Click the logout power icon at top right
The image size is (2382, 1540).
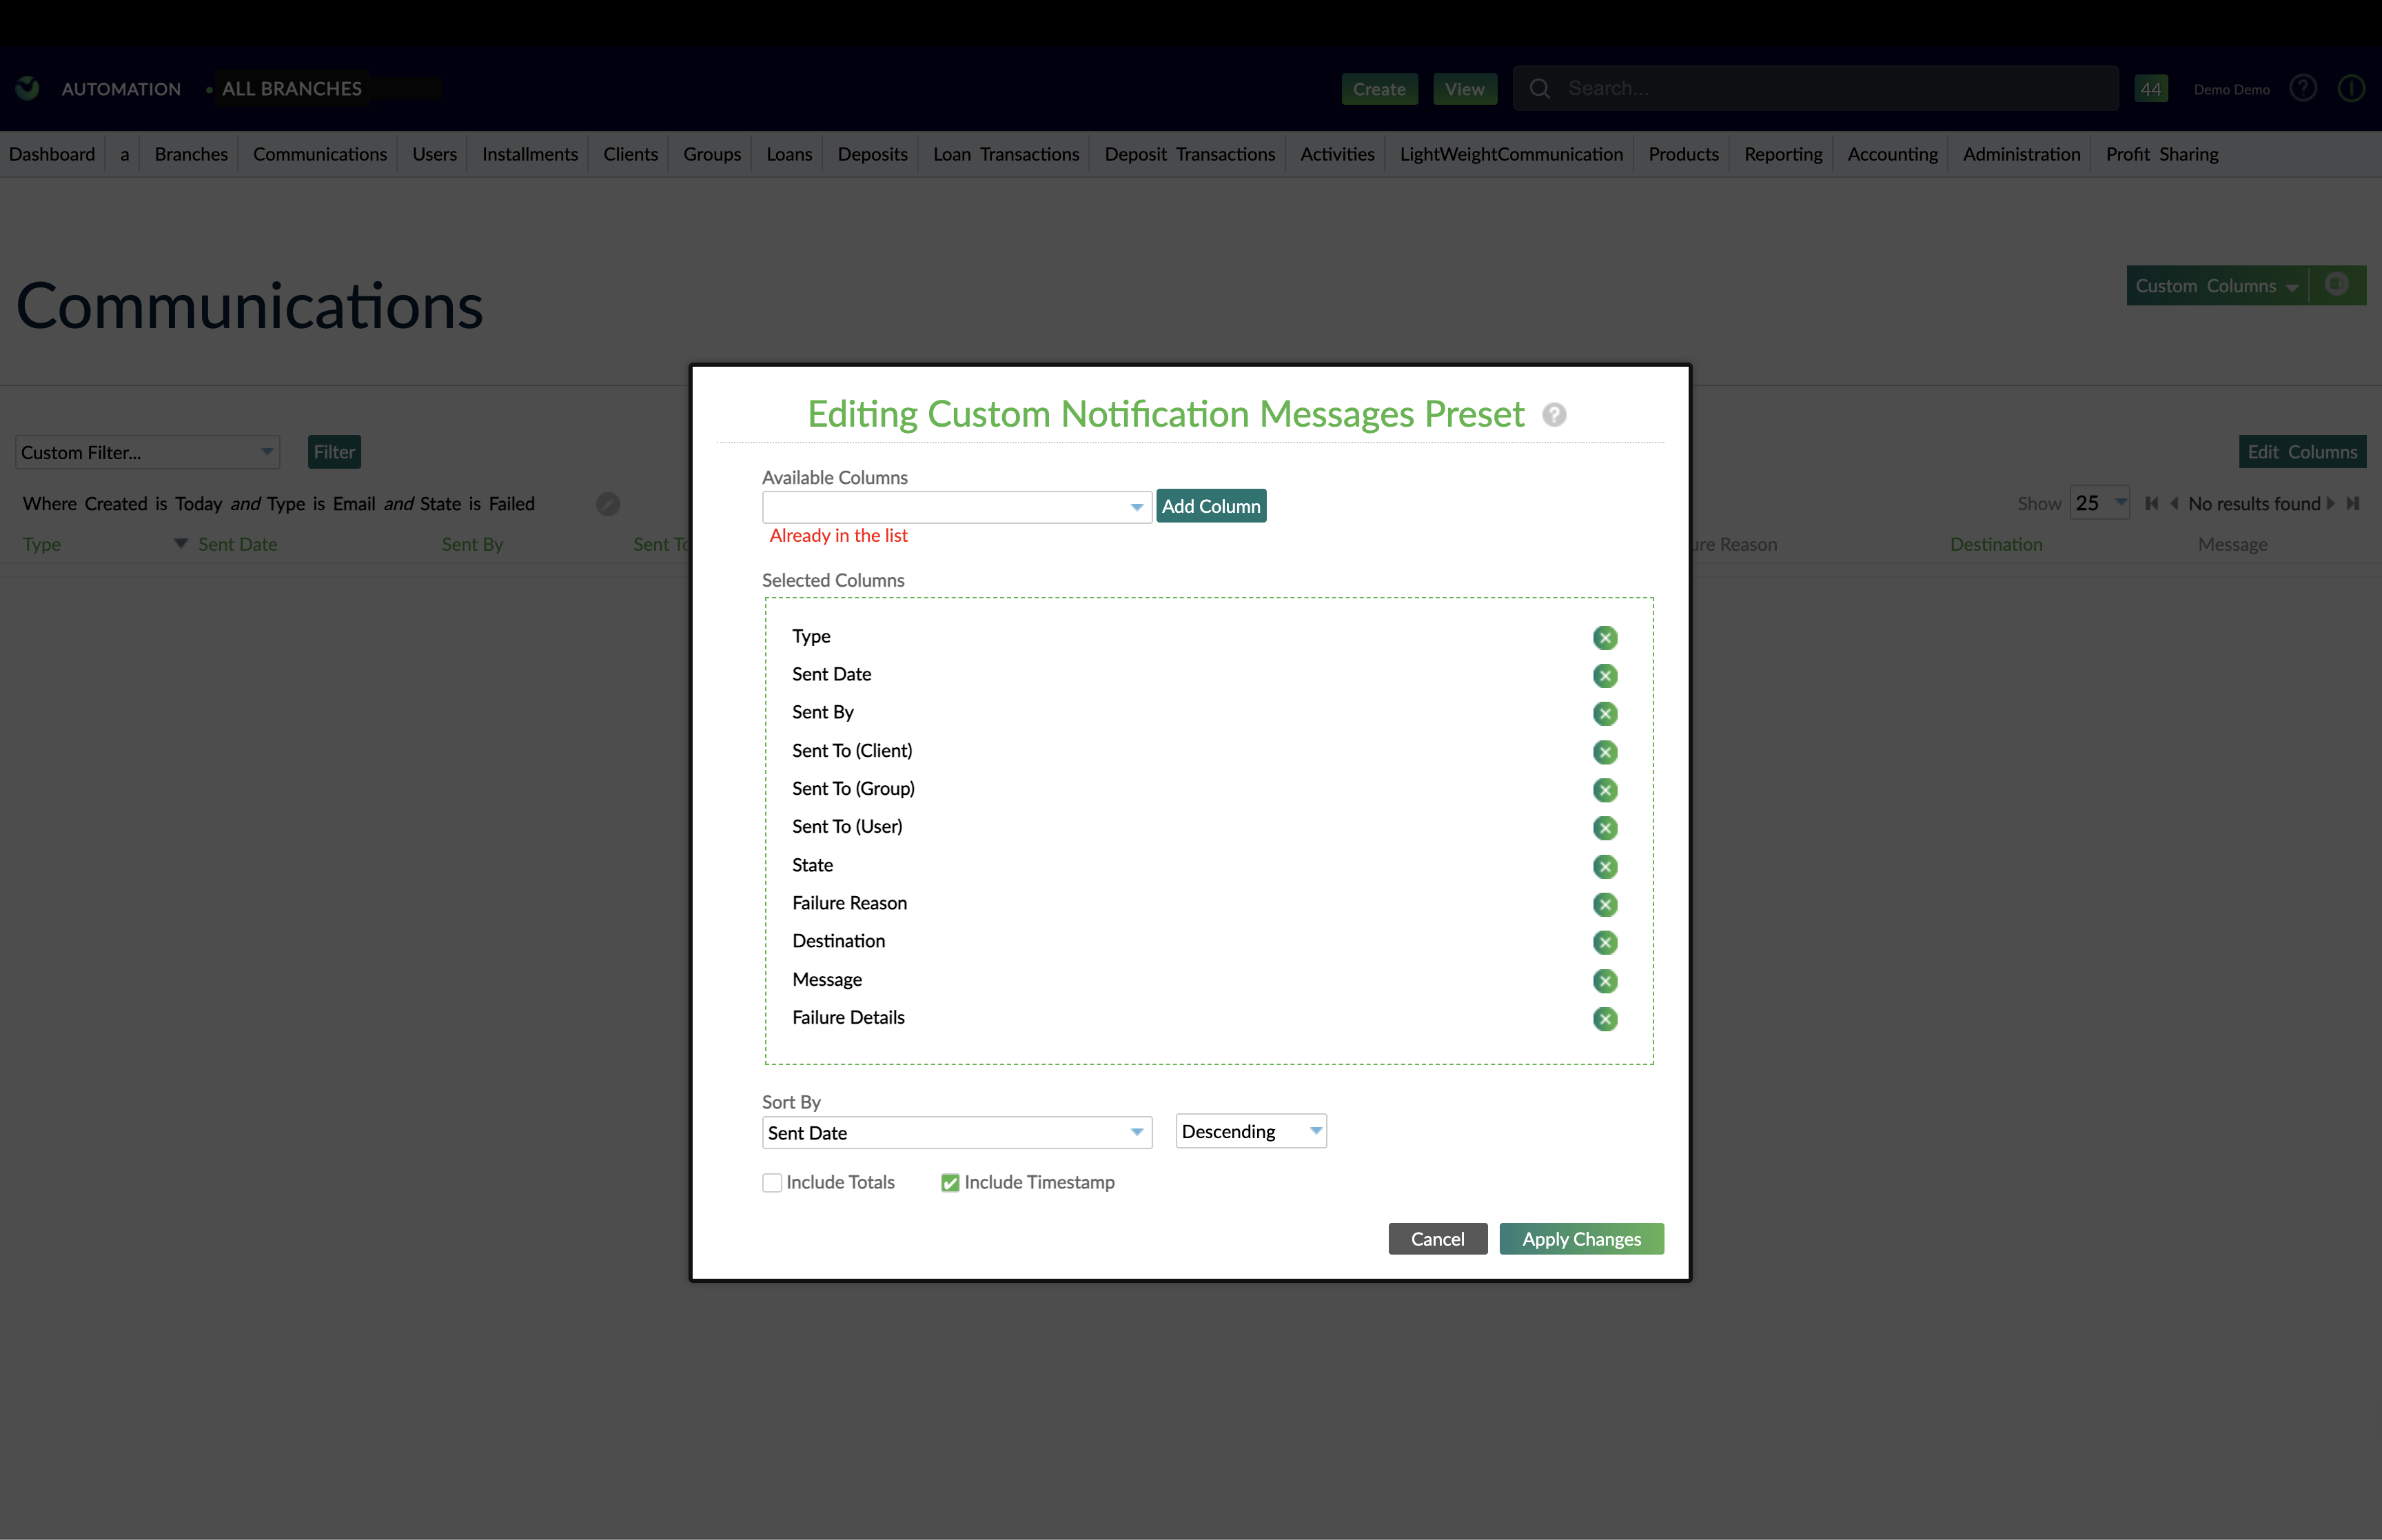[x=2351, y=88]
